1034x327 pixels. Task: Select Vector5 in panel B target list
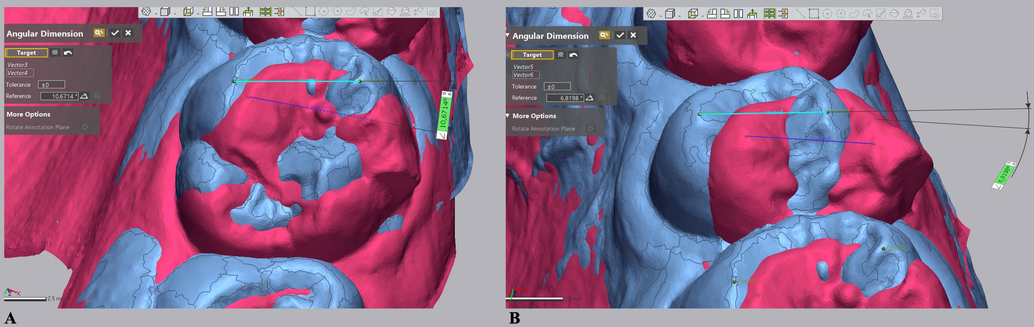[x=523, y=67]
